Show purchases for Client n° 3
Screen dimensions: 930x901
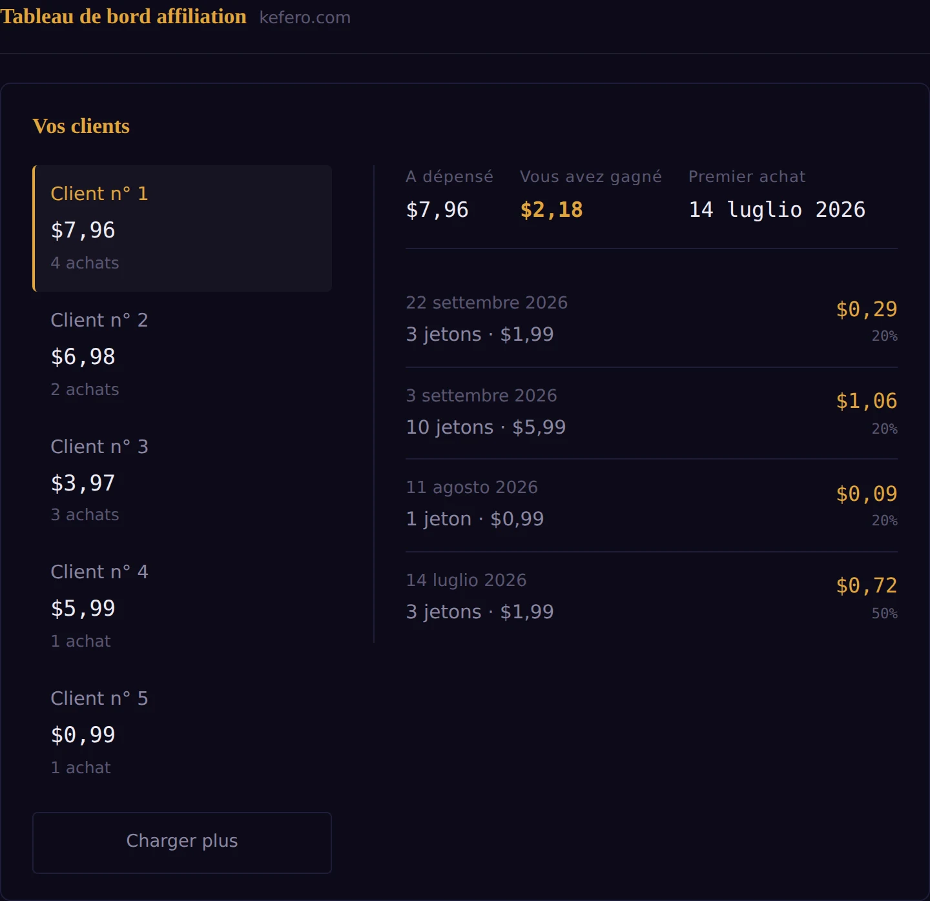tap(183, 481)
